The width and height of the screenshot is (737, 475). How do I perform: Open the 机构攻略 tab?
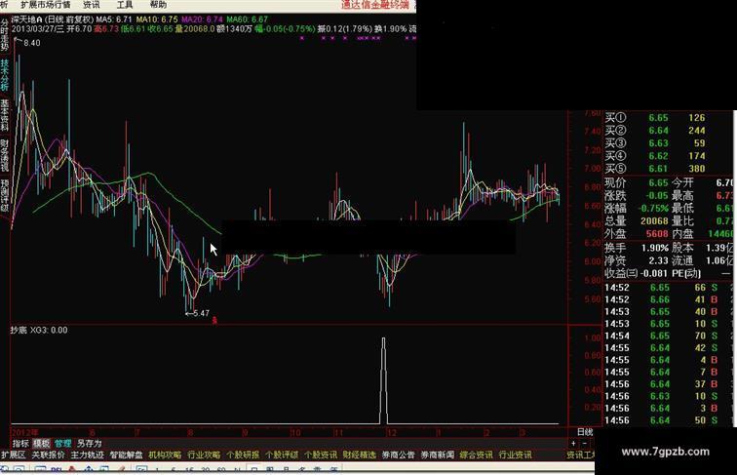(165, 455)
